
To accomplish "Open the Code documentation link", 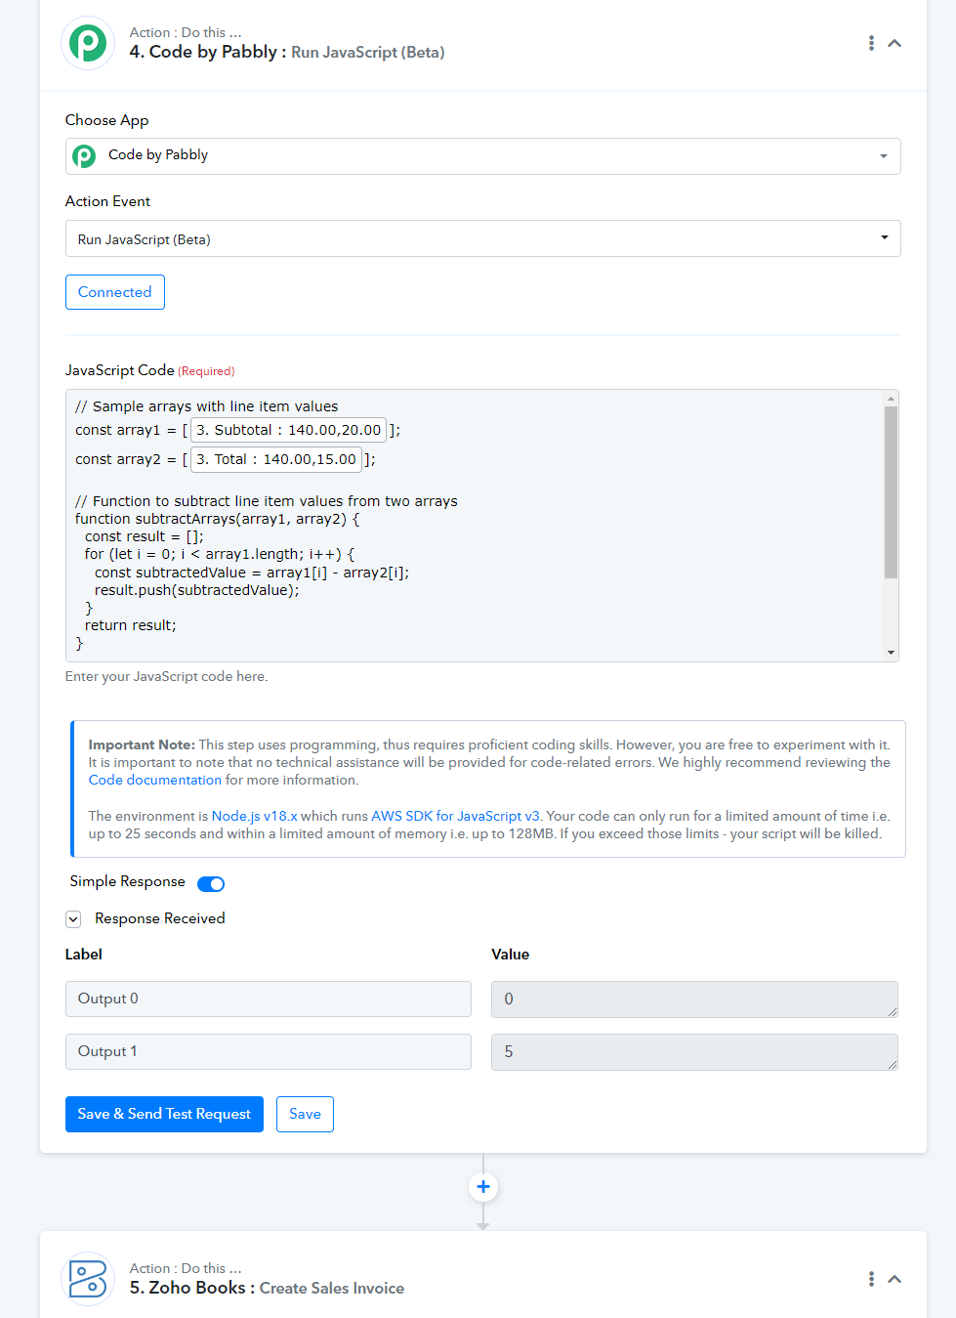I will point(155,780).
